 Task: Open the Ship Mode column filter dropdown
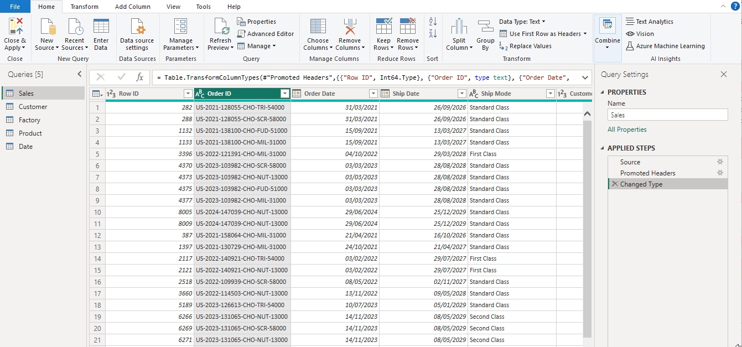[x=550, y=94]
